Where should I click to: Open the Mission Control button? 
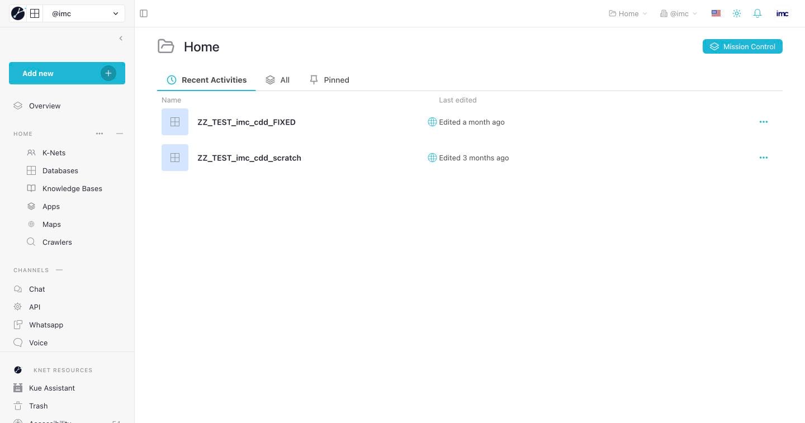pyautogui.click(x=742, y=46)
